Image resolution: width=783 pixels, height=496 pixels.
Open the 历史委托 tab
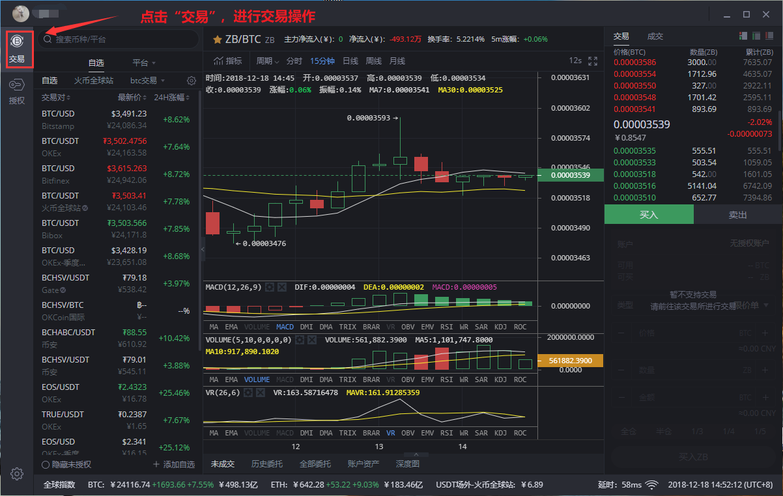267,464
